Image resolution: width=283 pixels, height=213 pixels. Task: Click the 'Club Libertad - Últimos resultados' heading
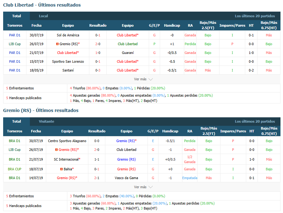point(42,5)
